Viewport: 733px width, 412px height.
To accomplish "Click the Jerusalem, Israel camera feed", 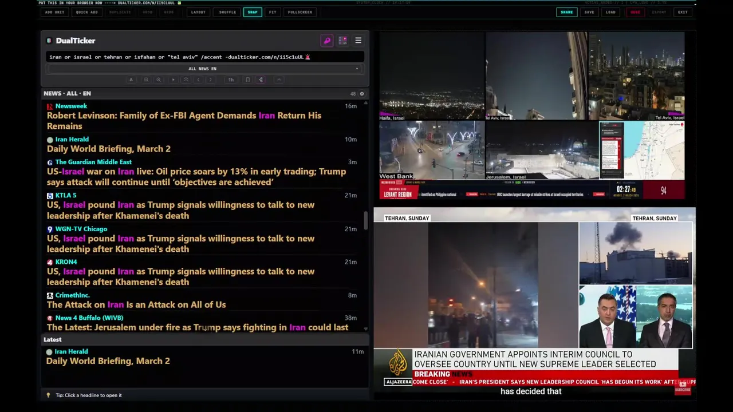I will point(542,150).
